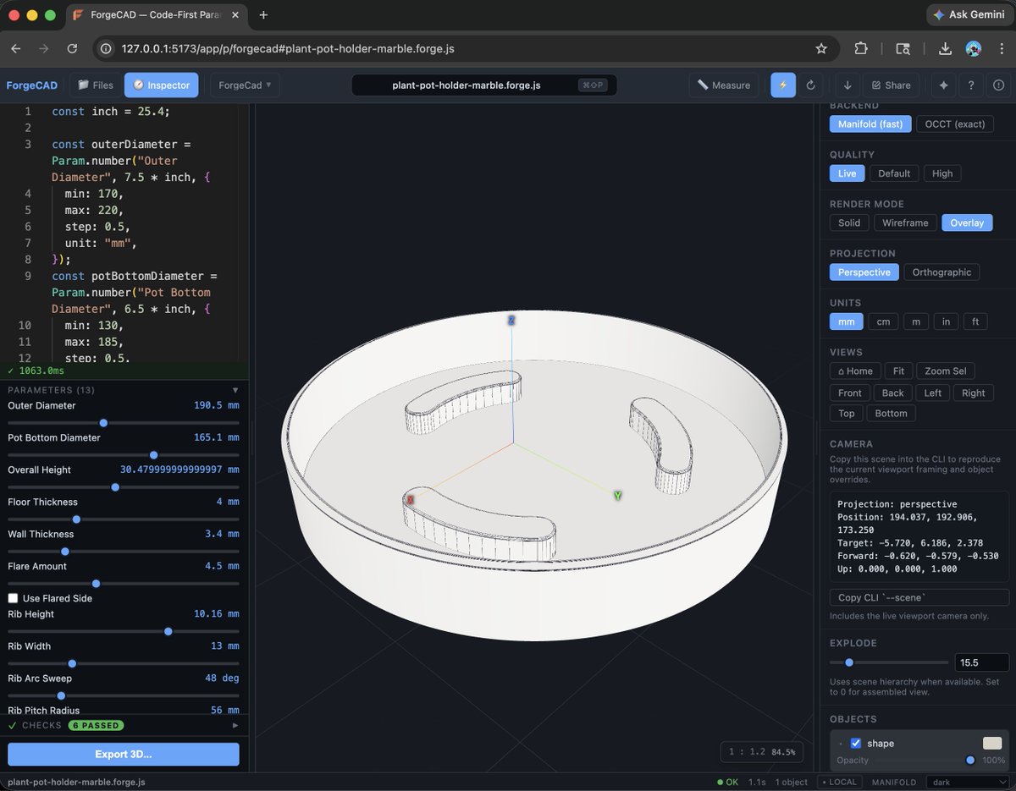The image size is (1016, 791).
Task: Click the Zoom Sel button
Action: pos(946,371)
